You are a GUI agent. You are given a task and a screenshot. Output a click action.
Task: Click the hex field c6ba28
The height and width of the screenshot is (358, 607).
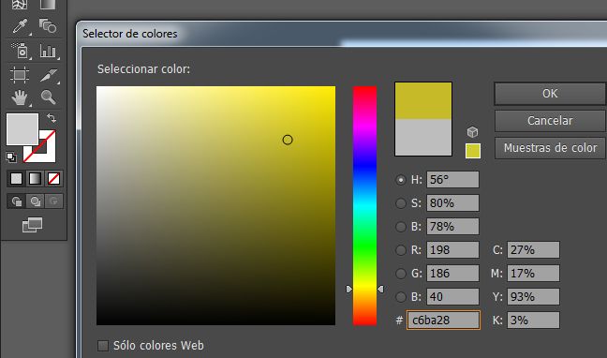click(x=443, y=321)
